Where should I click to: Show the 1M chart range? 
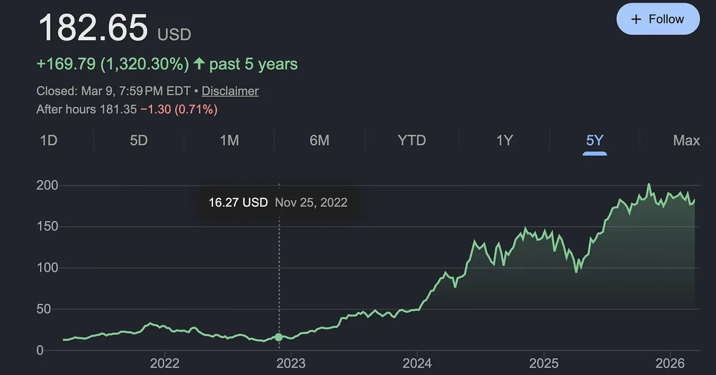point(229,140)
